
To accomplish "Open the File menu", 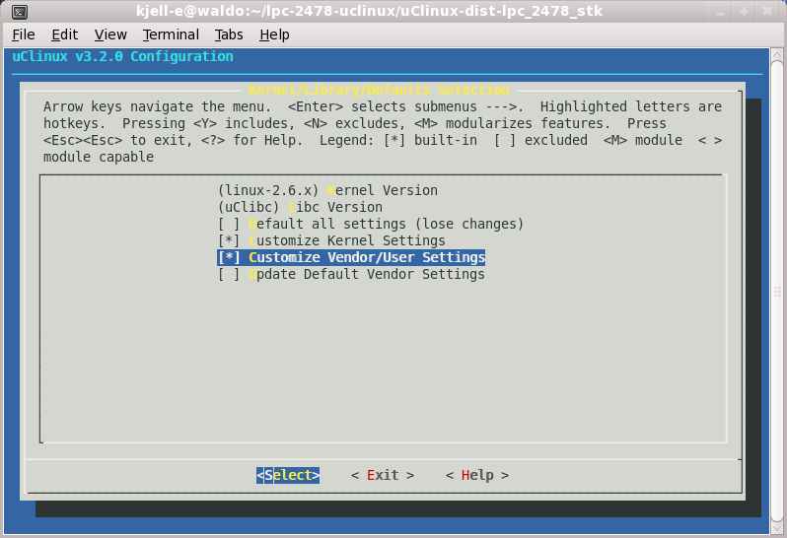I will click(23, 34).
